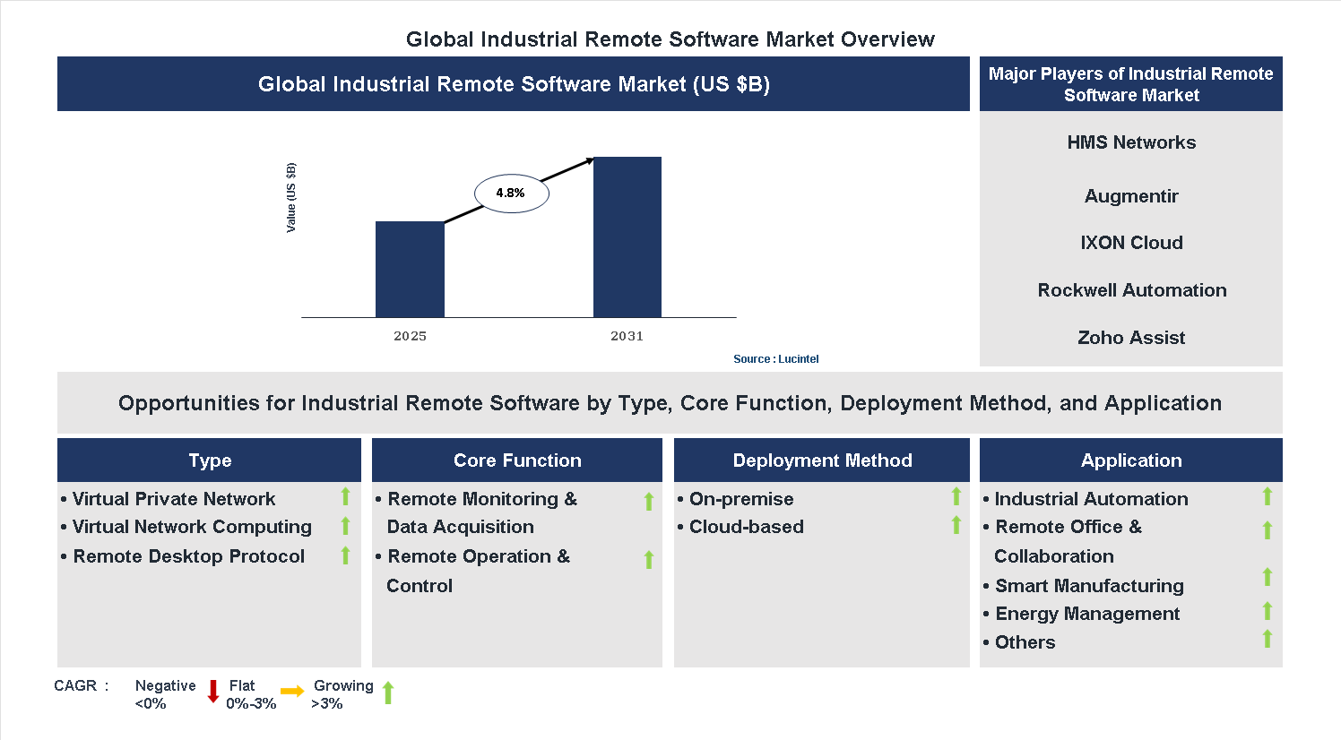The image size is (1341, 740).
Task: Select the Application panel header
Action: click(x=1130, y=460)
